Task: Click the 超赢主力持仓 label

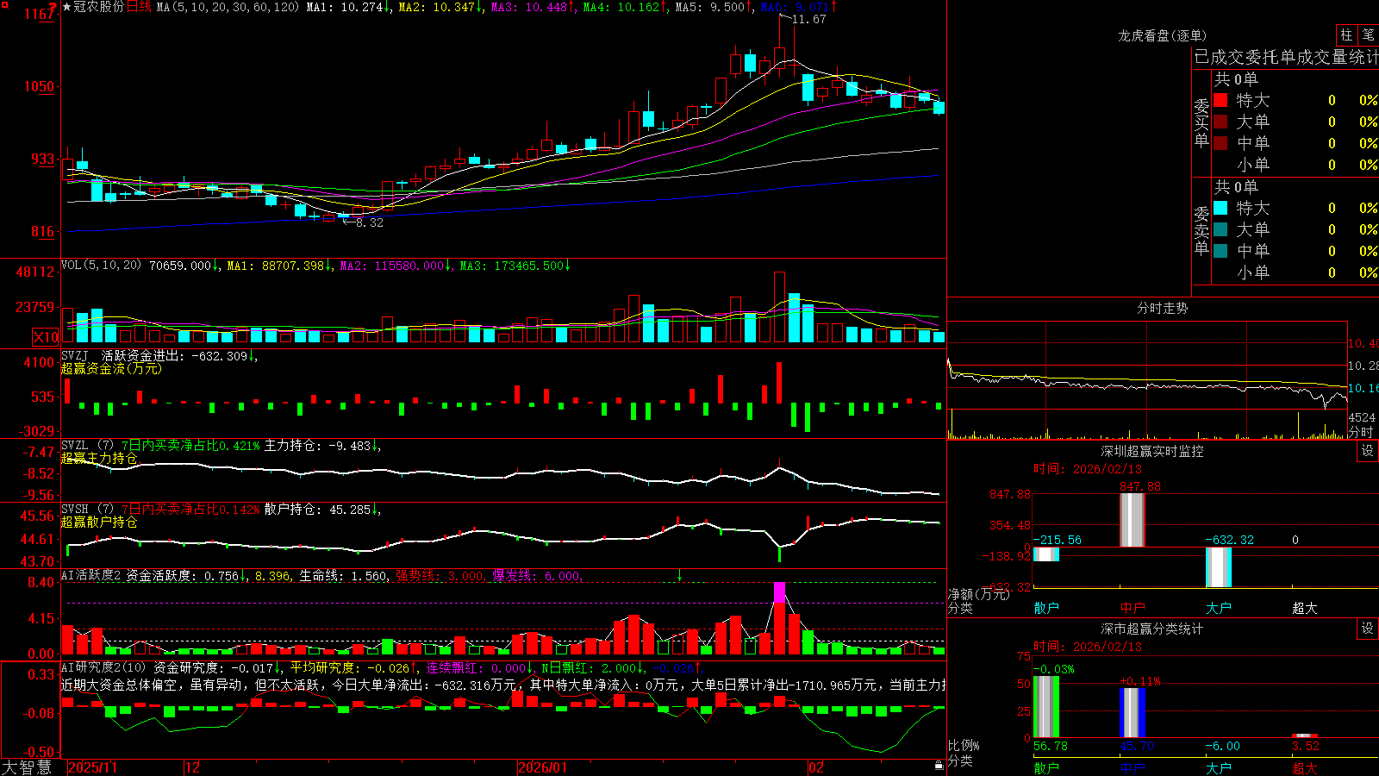Action: [99, 458]
